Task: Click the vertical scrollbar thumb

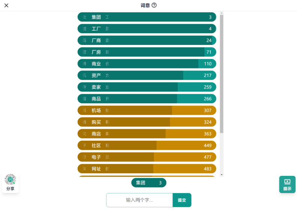Action: [x=221, y=74]
